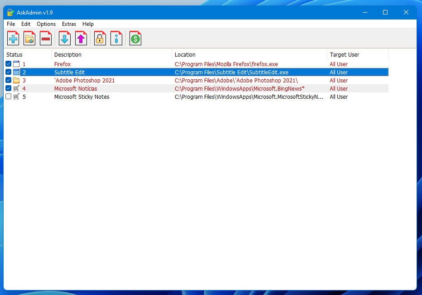Click the SubtitleEdit.exe location path
The height and width of the screenshot is (295, 422).
point(231,72)
